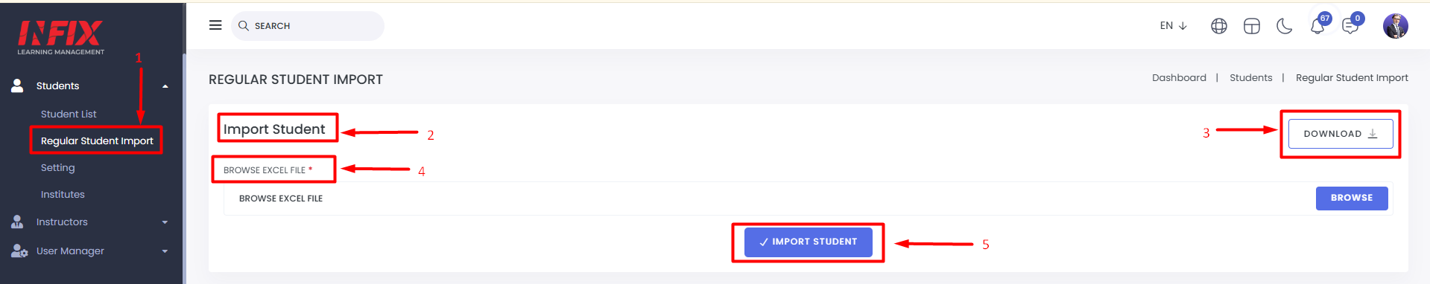
Task: Open the EN language dropdown
Action: [1173, 25]
